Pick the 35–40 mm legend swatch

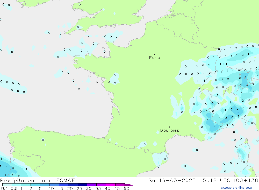pyautogui.click(x=101, y=185)
